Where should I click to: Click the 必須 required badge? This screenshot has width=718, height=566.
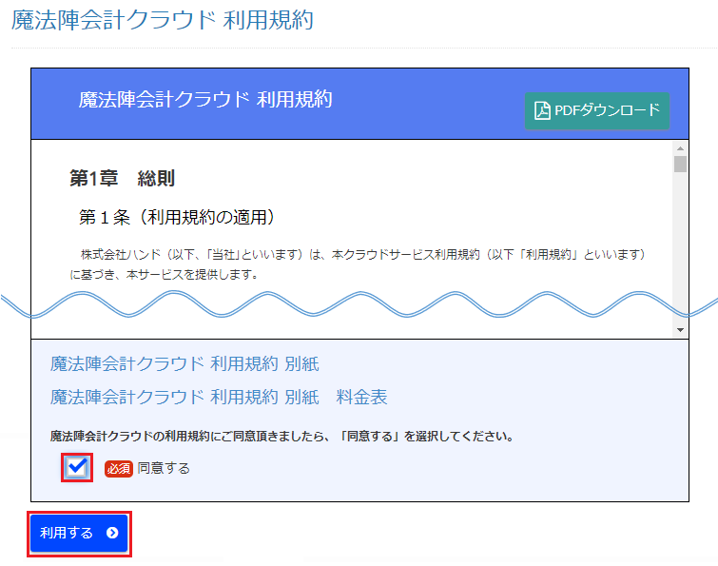119,468
